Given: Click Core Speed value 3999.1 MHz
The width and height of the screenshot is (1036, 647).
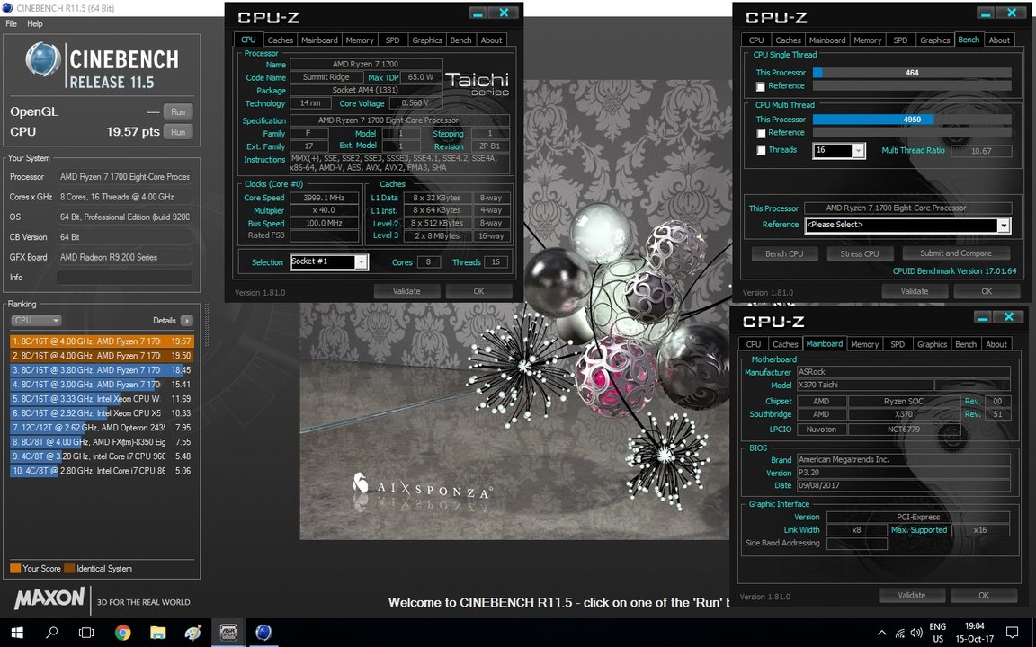Looking at the screenshot, I should 324,198.
